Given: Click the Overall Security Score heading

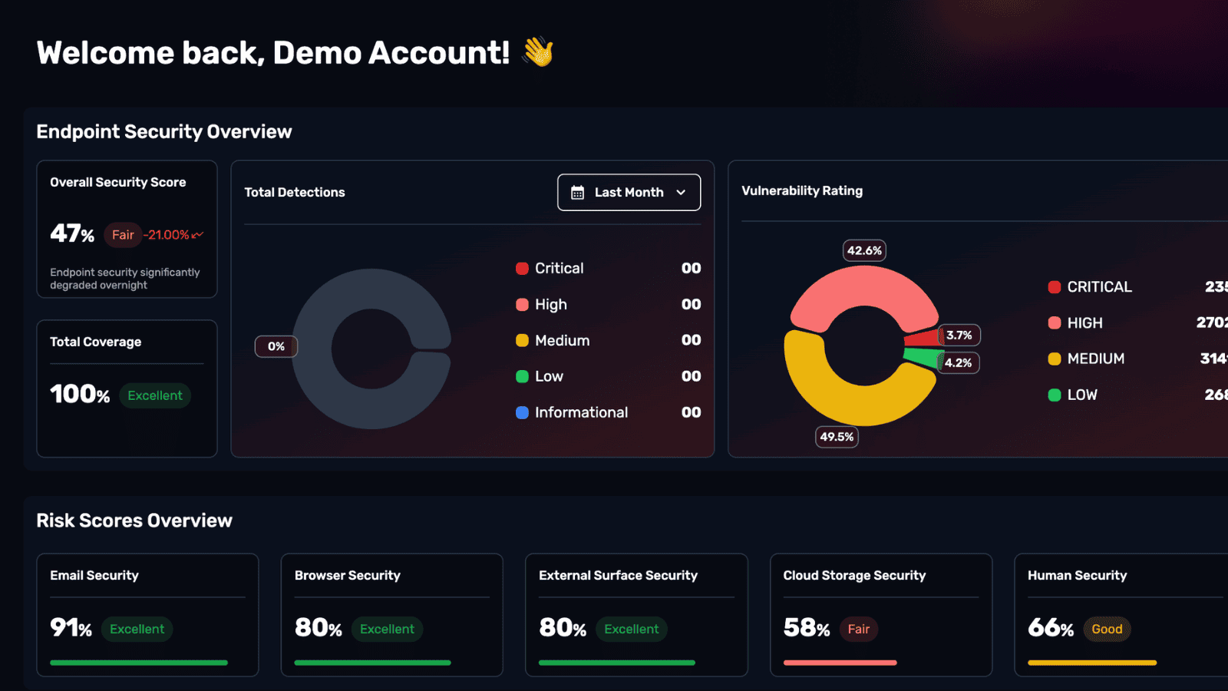Looking at the screenshot, I should (118, 183).
